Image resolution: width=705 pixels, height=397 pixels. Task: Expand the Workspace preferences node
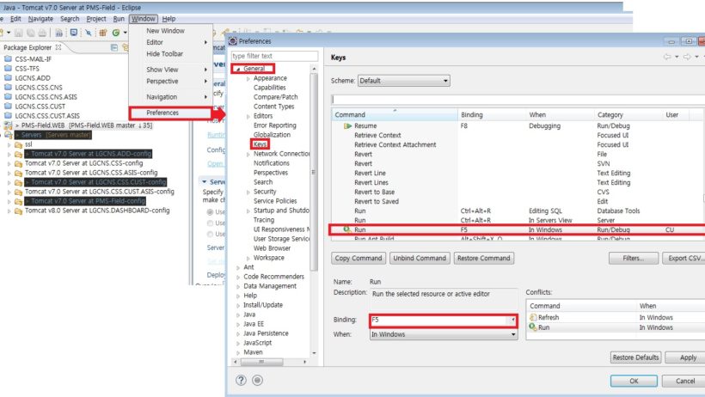coord(248,258)
